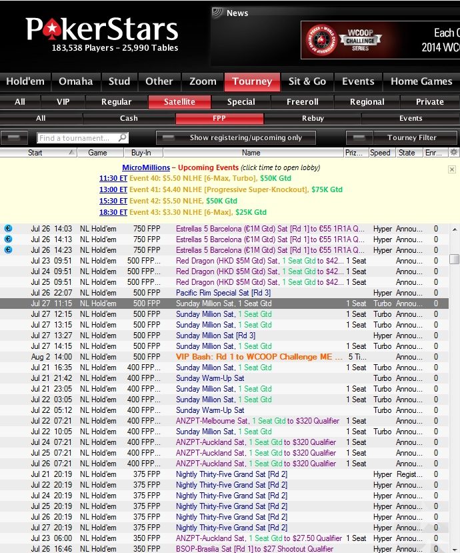The width and height of the screenshot is (460, 553).
Task: Click the scrollbar up arrow
Action: tap(455, 229)
